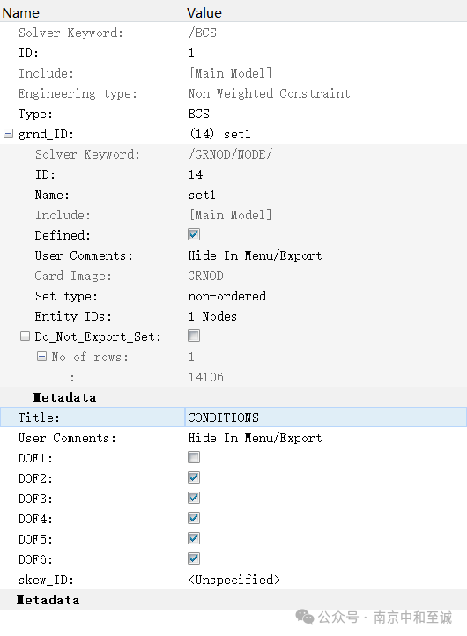Click the Entity IDs value 1 Nodes
Screen dimensions: 467x636
coord(212,316)
